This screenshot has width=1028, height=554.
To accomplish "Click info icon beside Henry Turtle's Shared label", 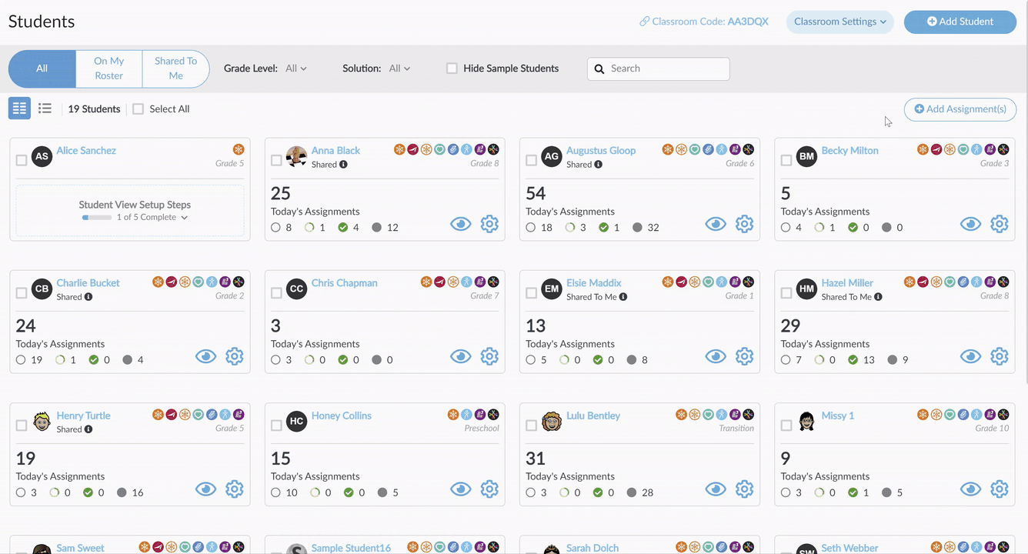I will point(88,429).
